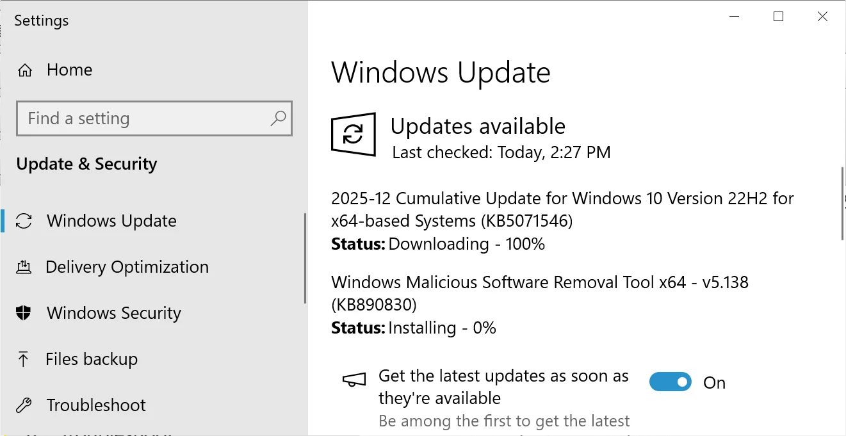
Task: Open Home via the house icon
Action: coord(25,70)
